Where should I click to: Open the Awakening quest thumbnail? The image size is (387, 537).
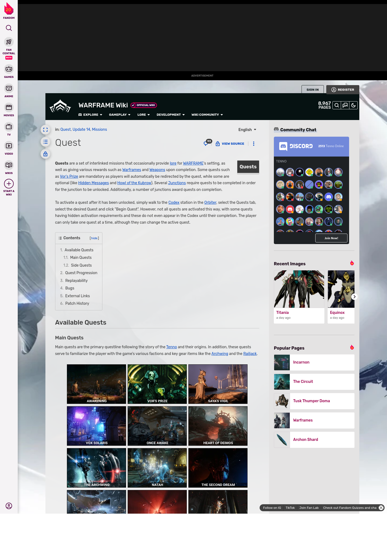click(x=96, y=384)
